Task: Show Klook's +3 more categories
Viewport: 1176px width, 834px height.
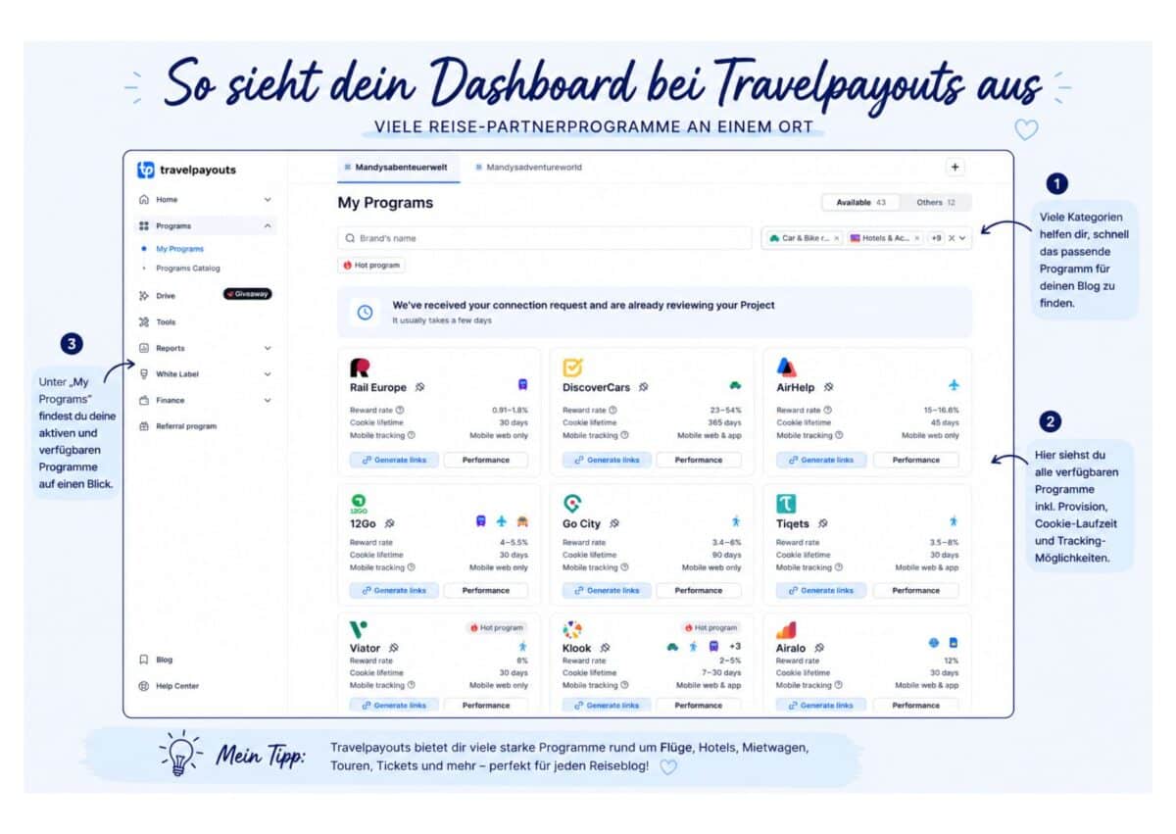Action: 735,647
